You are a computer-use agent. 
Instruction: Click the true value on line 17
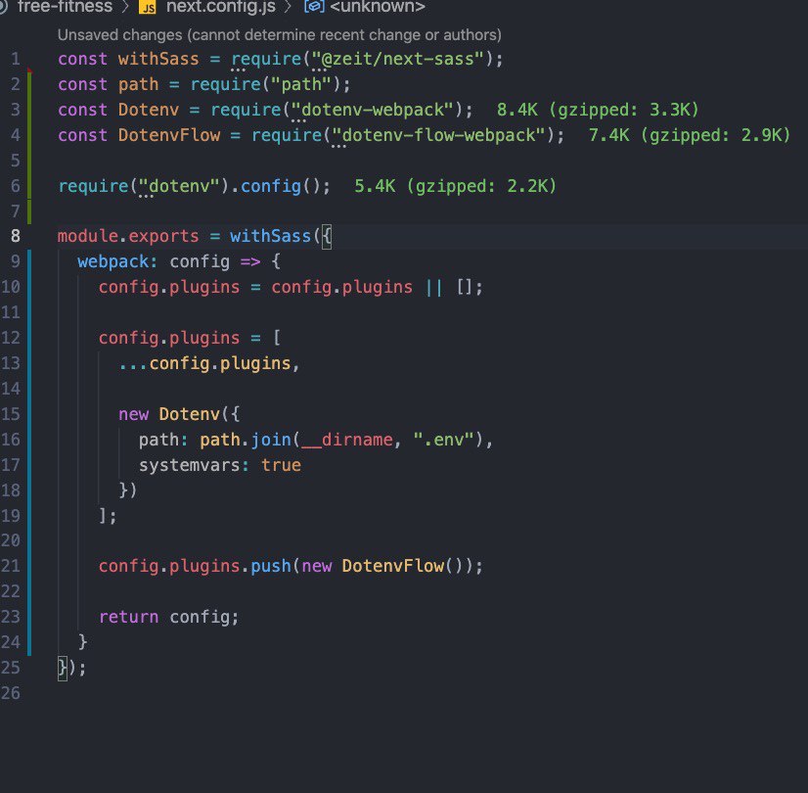point(281,465)
